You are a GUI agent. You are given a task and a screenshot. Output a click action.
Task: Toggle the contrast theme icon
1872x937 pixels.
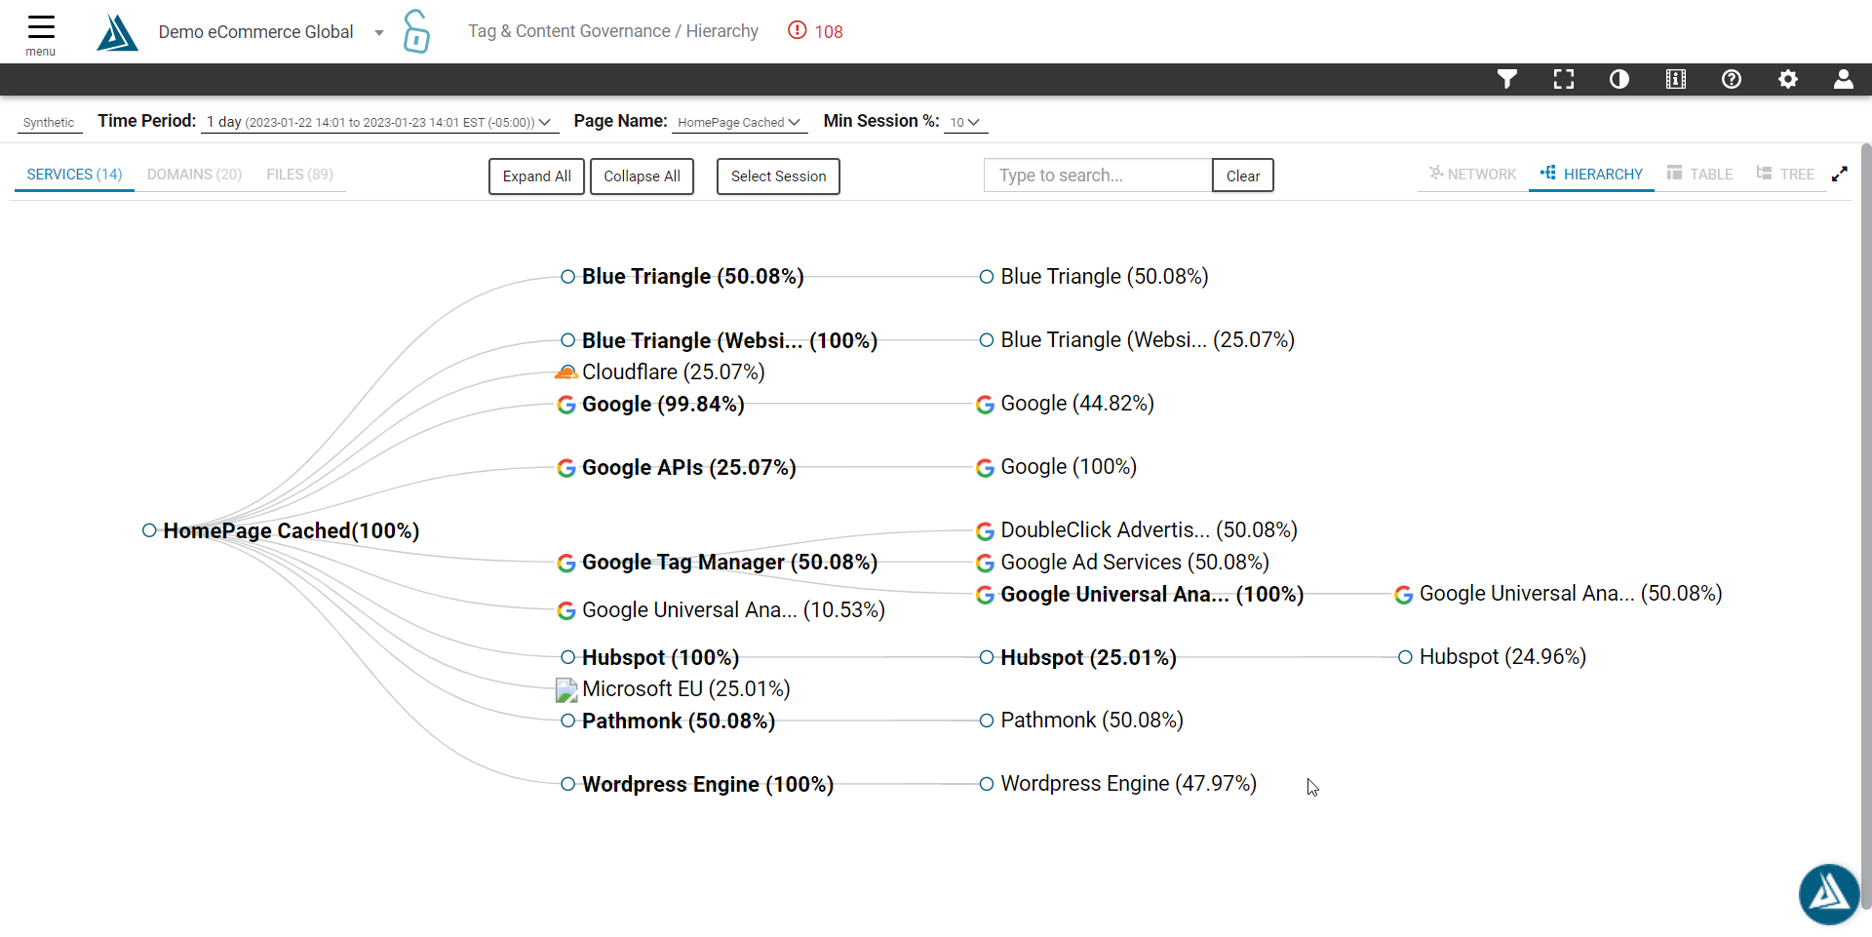(1619, 79)
